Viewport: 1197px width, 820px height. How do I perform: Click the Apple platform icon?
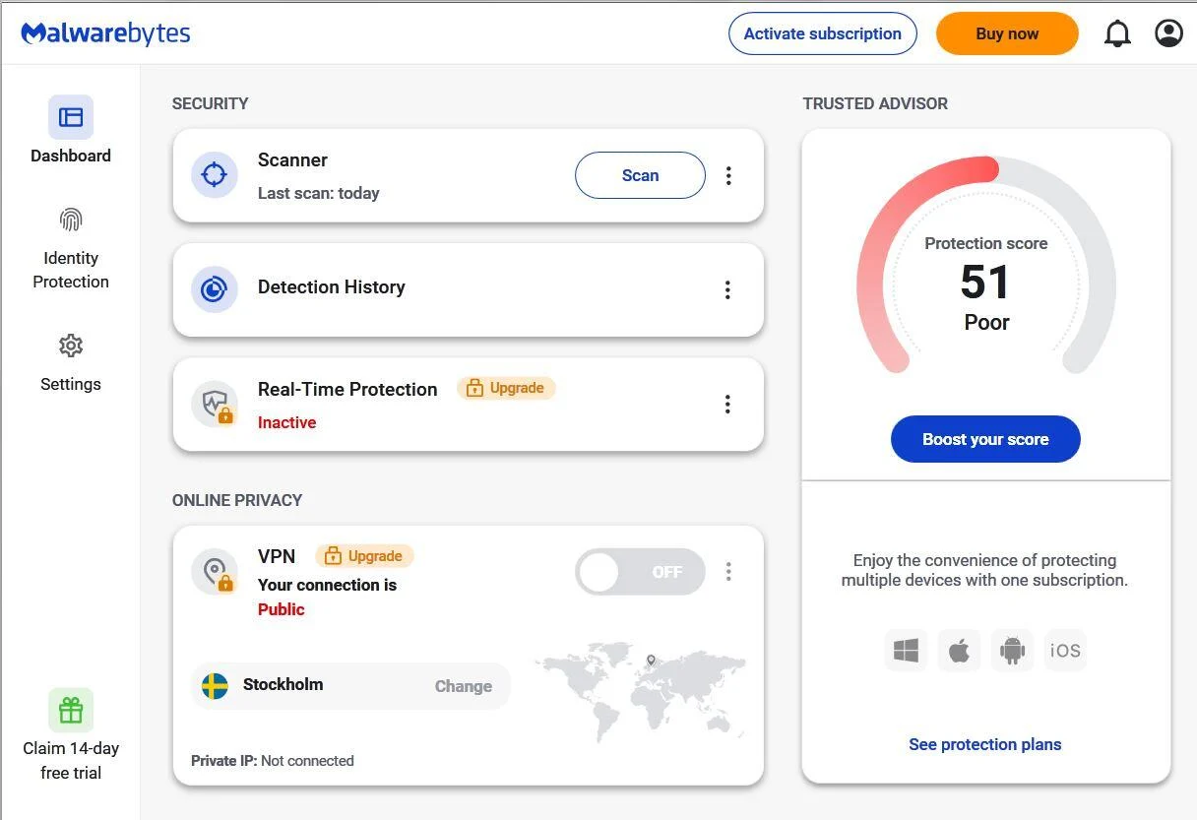pos(959,651)
